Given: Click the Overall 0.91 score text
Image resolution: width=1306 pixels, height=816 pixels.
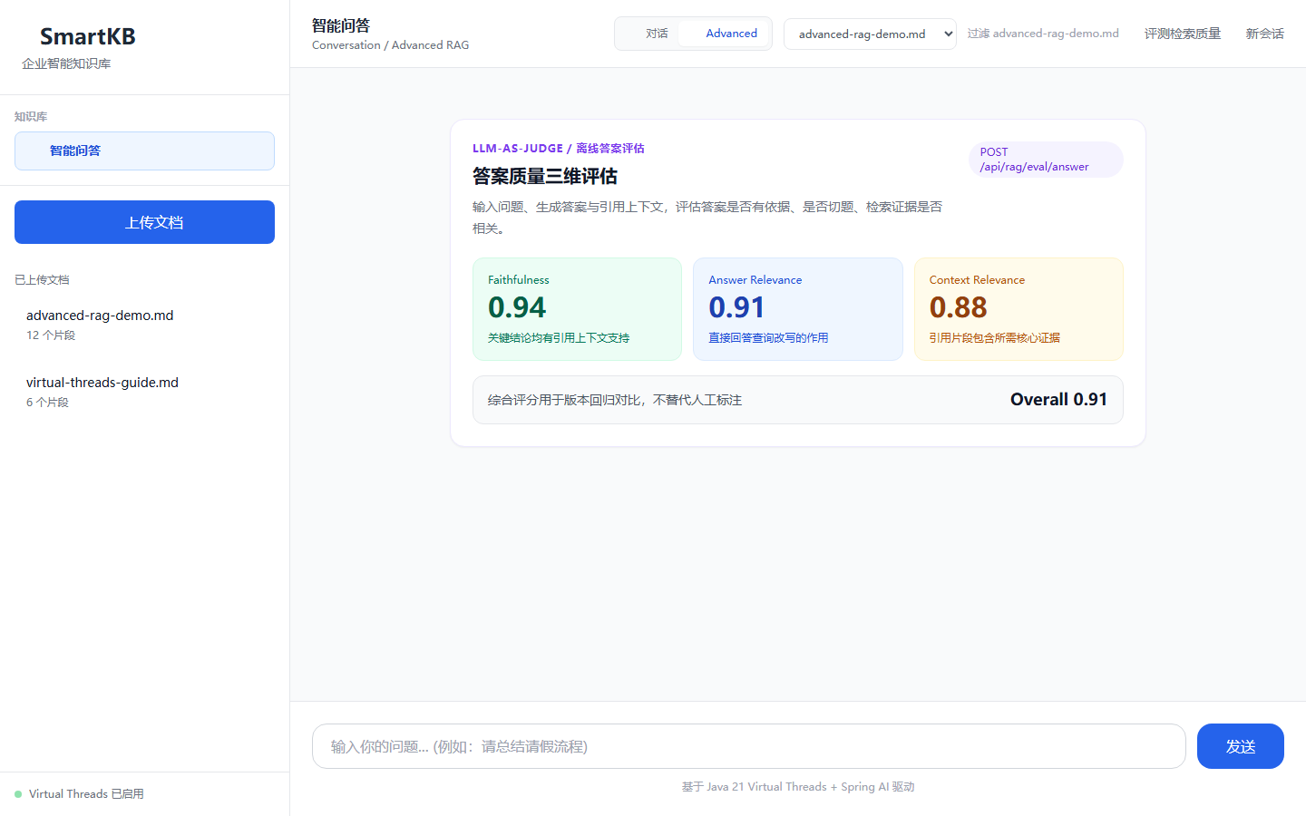Looking at the screenshot, I should [1058, 400].
